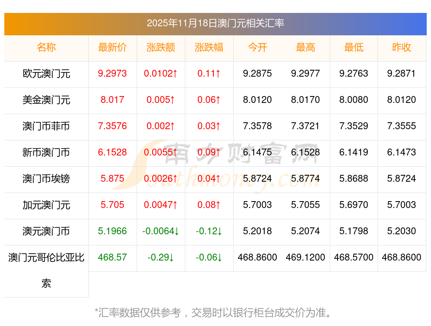The width and height of the screenshot is (431, 326).
Task: Click the 昨收 column header
Action: click(x=402, y=47)
